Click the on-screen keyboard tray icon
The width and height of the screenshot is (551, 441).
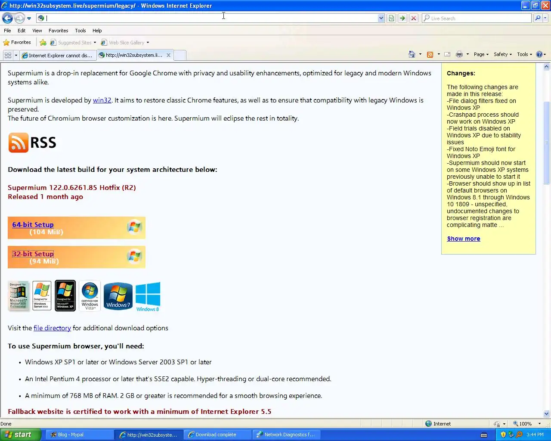coord(484,435)
